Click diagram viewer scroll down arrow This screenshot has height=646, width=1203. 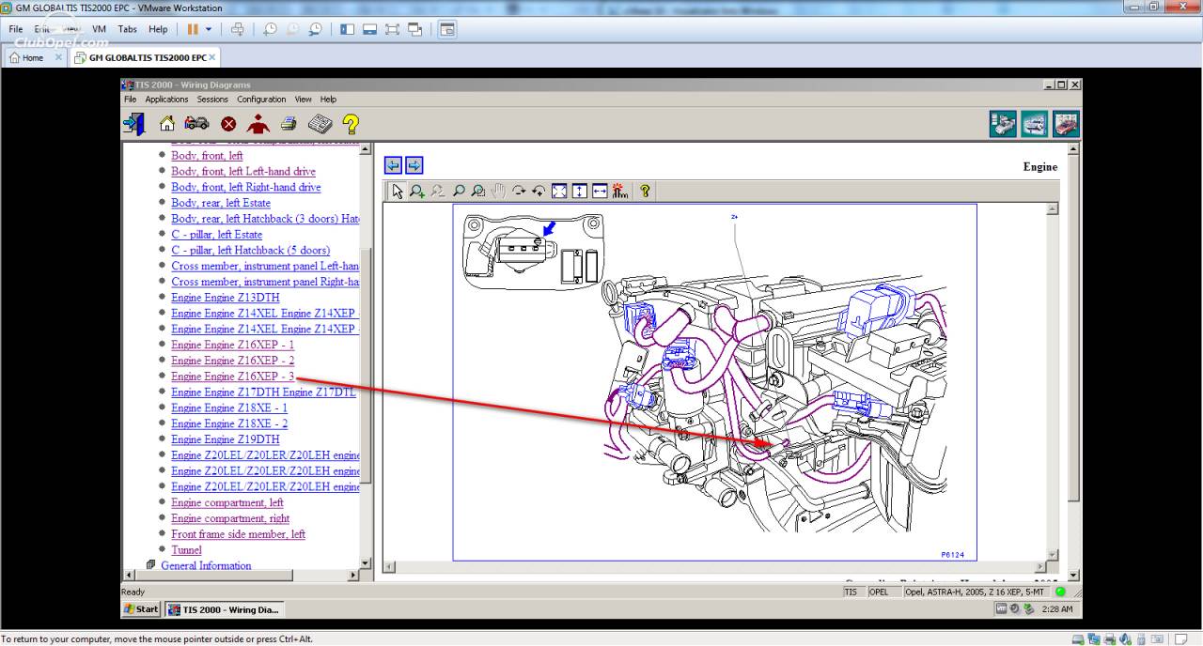tap(1053, 555)
